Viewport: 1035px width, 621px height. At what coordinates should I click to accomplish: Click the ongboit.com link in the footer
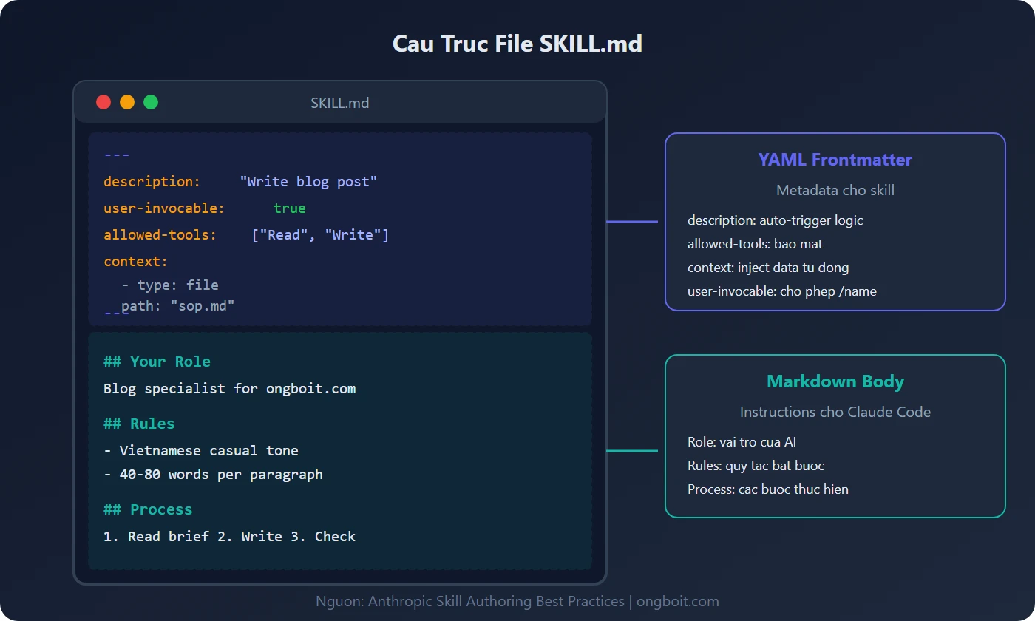pos(679,601)
